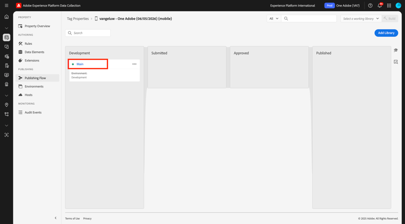Open the All filter dropdown

[x=274, y=18]
